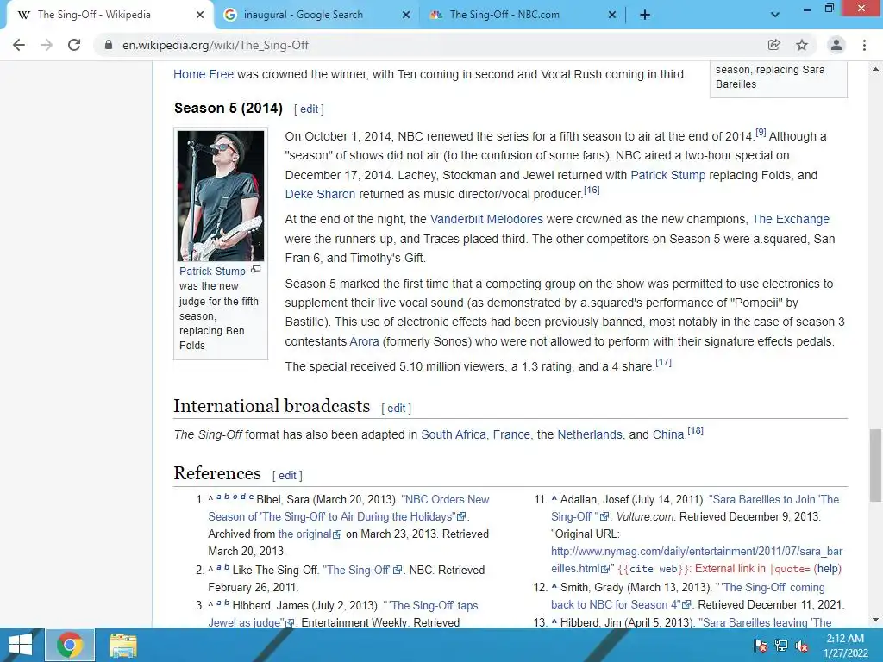
Task: Open "The Sing-Off taps Jewel" reference link
Action: pos(343,614)
